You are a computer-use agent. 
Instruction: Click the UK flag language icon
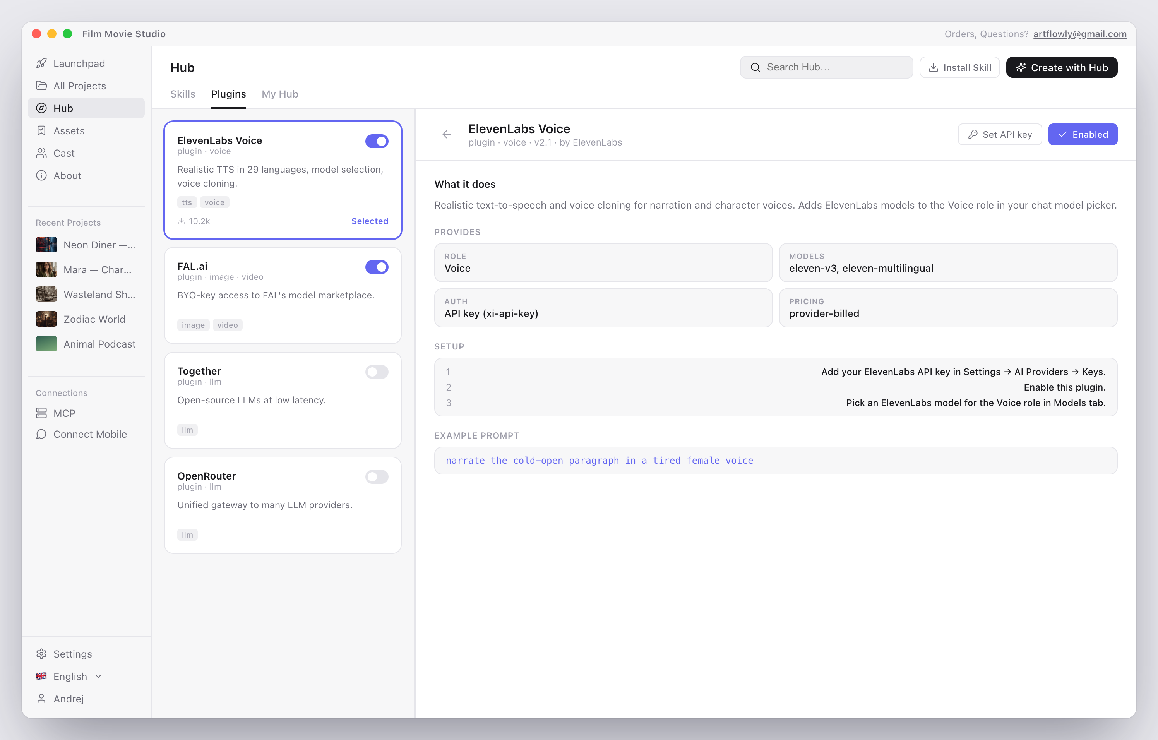point(42,676)
